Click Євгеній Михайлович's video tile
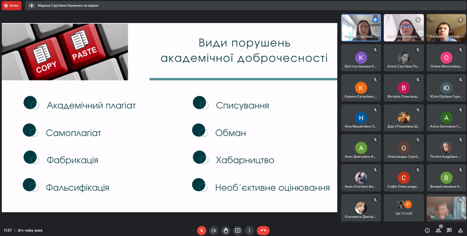Screen dimensions: 467x236 point(446,28)
